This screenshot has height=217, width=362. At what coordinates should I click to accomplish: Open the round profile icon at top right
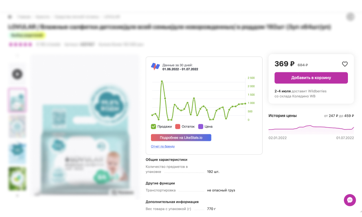(x=350, y=17)
